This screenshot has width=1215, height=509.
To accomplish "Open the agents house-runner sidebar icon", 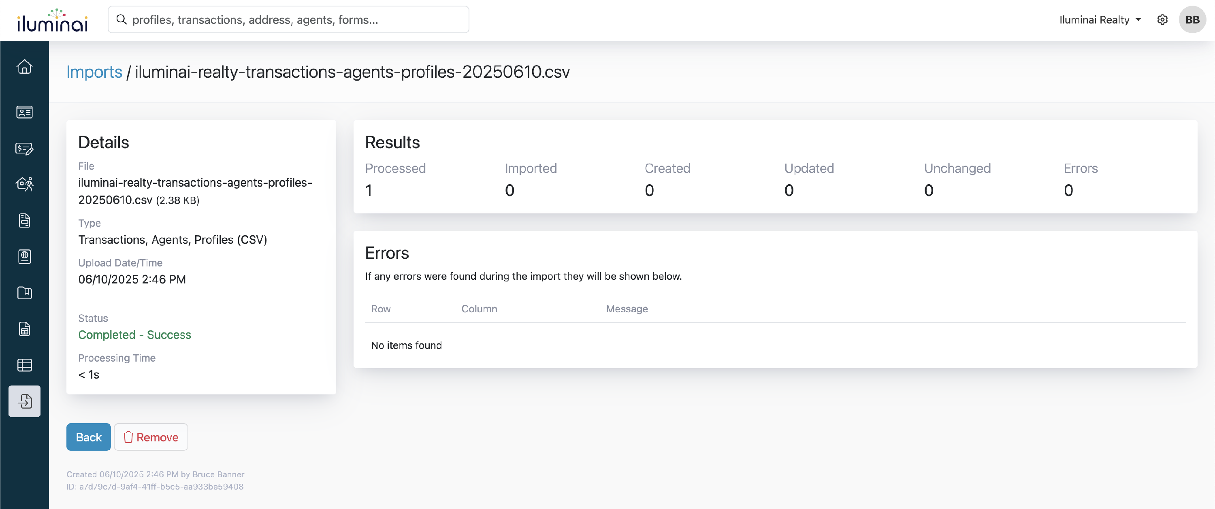I will [25, 184].
